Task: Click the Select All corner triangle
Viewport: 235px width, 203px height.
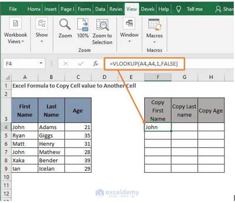Action: [x=7, y=77]
